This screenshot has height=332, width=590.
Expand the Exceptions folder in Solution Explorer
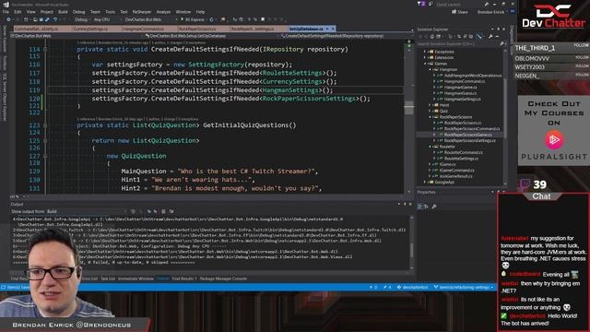(425, 52)
